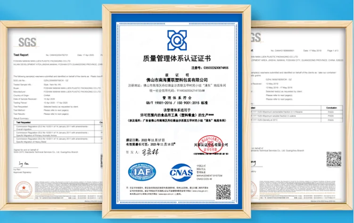
Task: Click the Manufacturer row on left report
Action: click(57, 92)
